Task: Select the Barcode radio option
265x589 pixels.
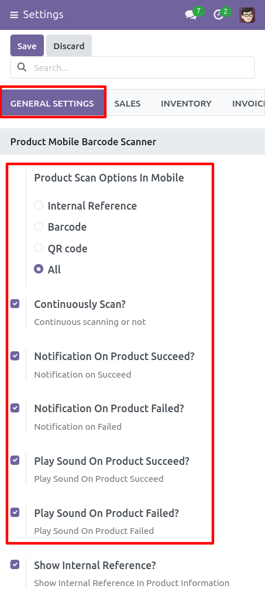Action: coord(39,227)
